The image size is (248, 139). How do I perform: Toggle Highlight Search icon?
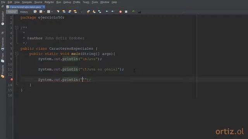click(75, 12)
